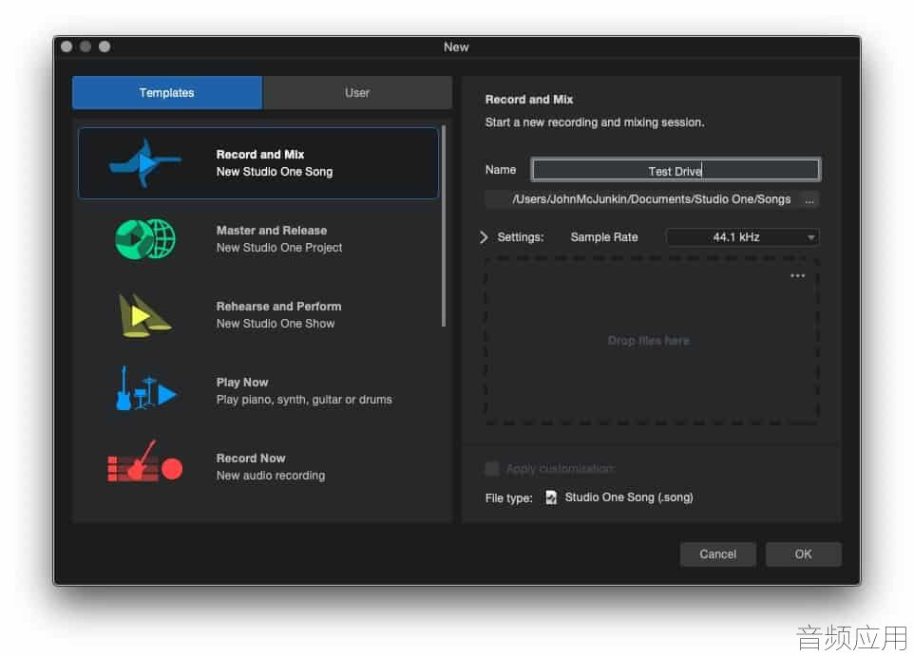Image resolution: width=914 pixels, height=656 pixels.
Task: Click the 'Play Now' title
Action: 242,383
